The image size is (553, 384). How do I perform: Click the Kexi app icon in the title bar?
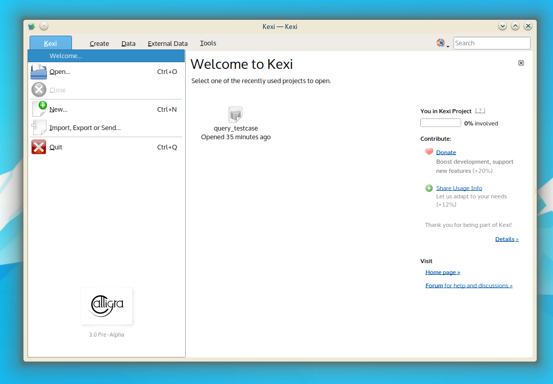click(x=32, y=26)
